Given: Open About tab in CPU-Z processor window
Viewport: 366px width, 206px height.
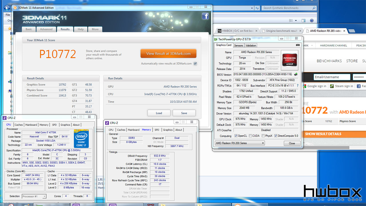Looking at the screenshot, I should coord(76,125).
